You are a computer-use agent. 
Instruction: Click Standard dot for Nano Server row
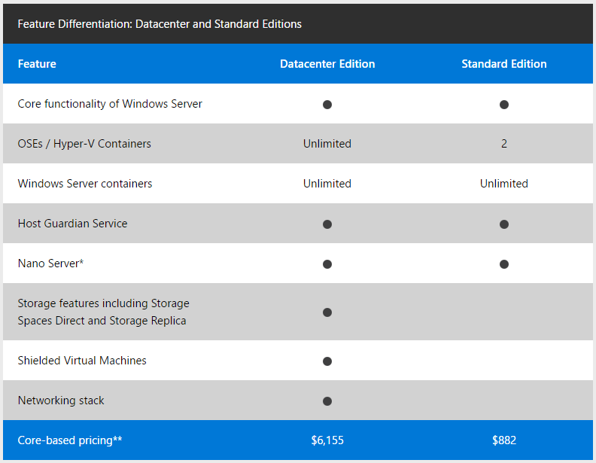point(504,264)
